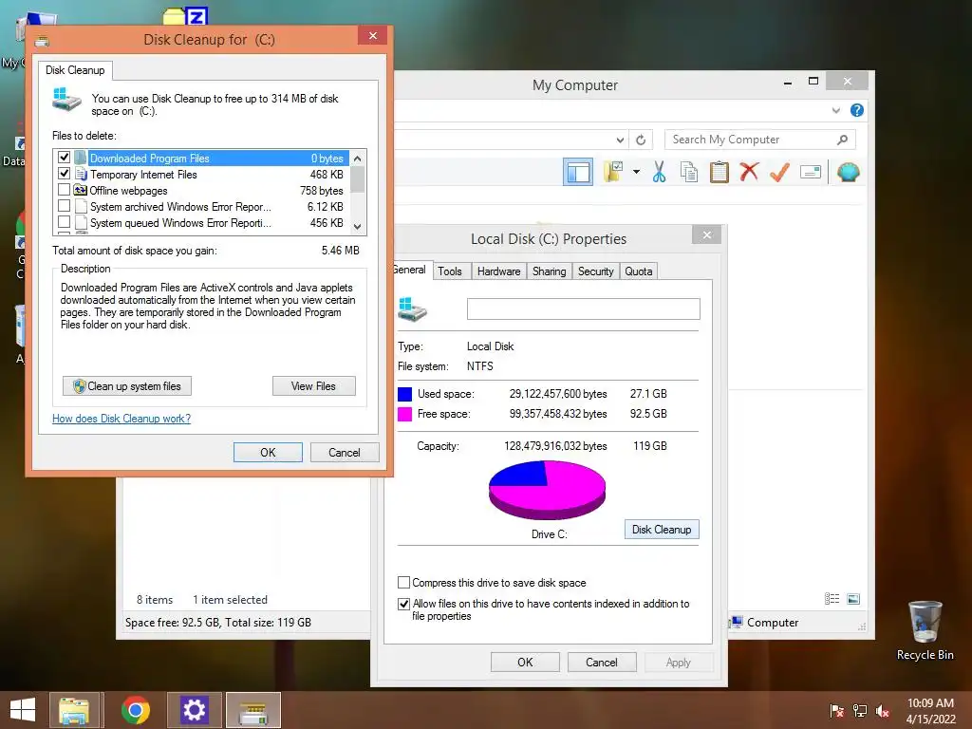Click the folder options icon in My Computer toolbar

tap(614, 172)
